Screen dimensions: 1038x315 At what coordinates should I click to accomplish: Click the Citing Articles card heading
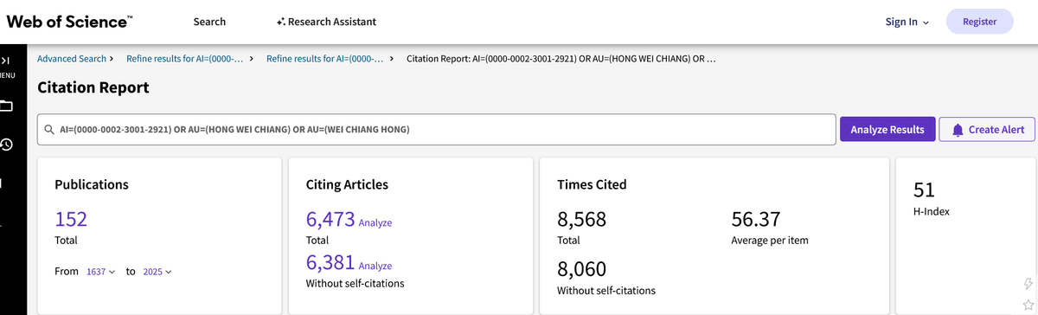point(347,184)
